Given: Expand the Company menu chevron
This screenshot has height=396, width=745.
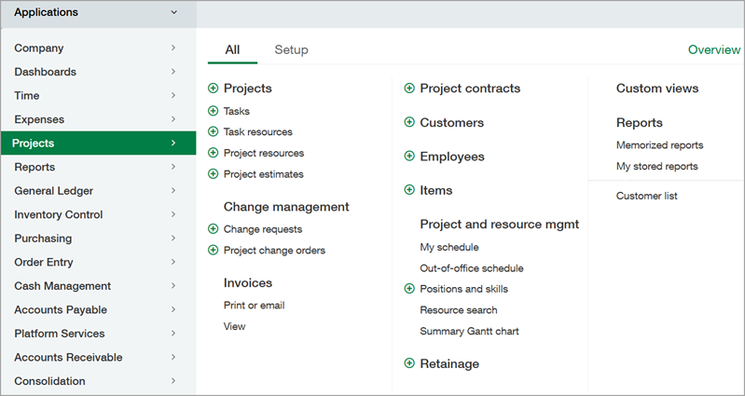Looking at the screenshot, I should pyautogui.click(x=173, y=48).
